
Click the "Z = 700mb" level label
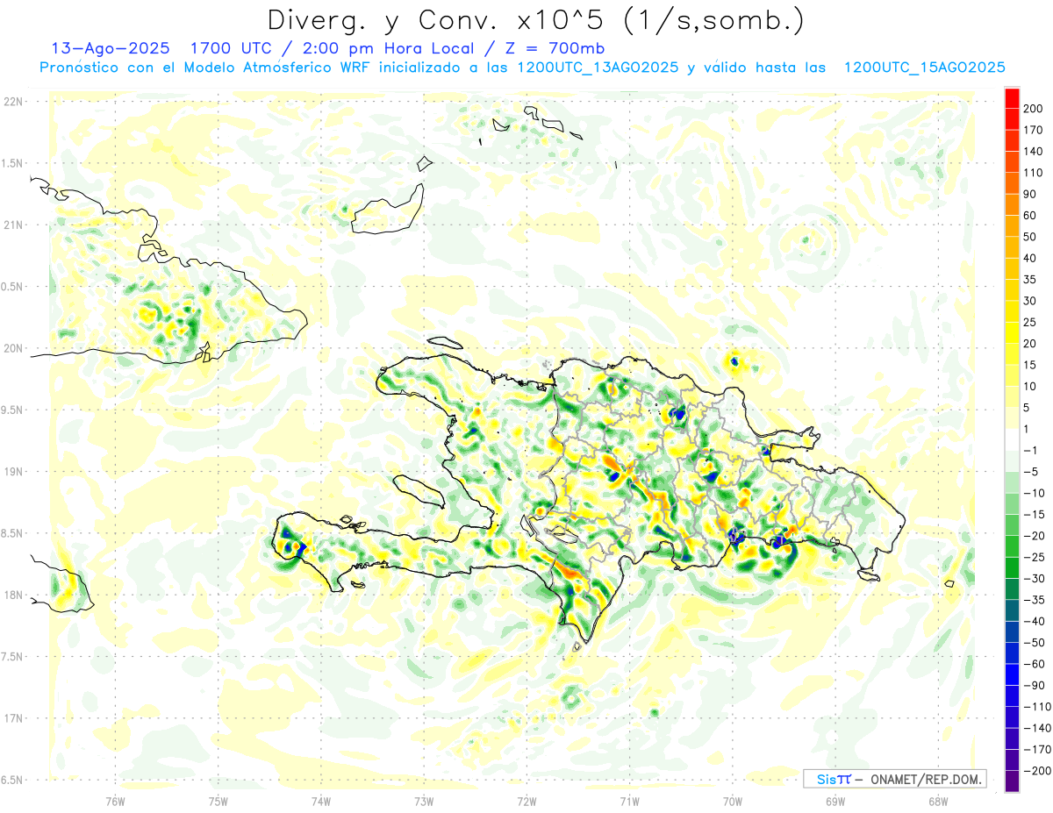[555, 48]
